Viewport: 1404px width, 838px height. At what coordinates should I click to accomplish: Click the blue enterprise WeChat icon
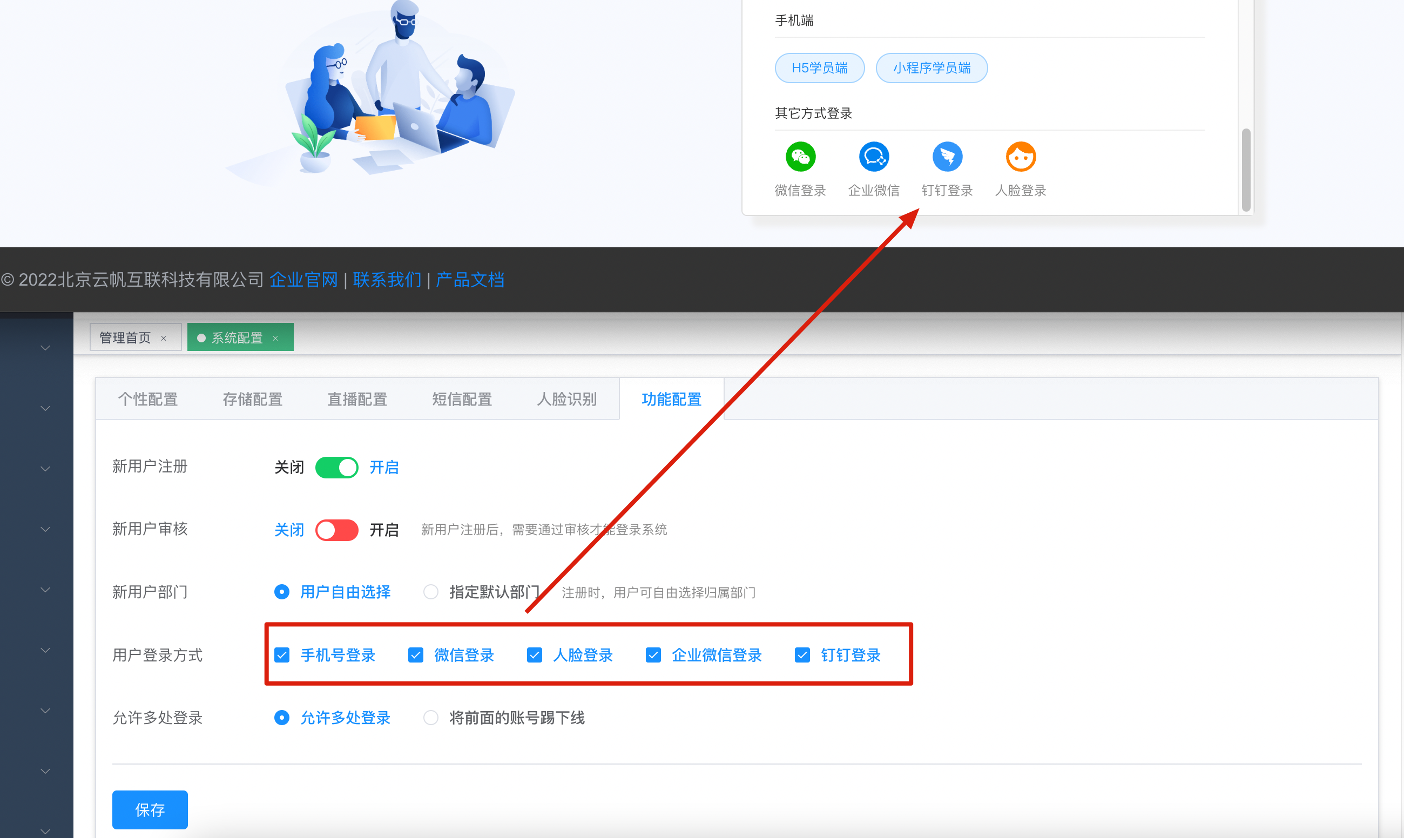point(874,157)
